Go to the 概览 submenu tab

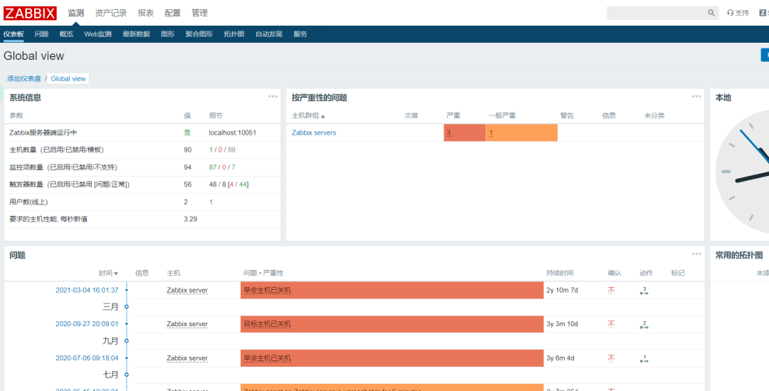pos(66,34)
